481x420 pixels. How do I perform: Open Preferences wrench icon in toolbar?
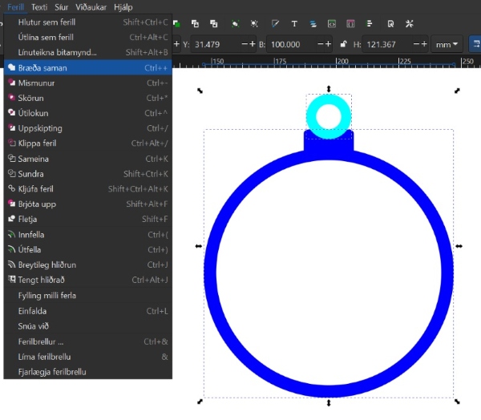(x=410, y=23)
